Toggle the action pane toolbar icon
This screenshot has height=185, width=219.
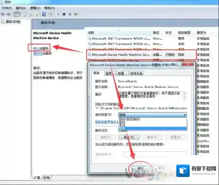coord(50,14)
